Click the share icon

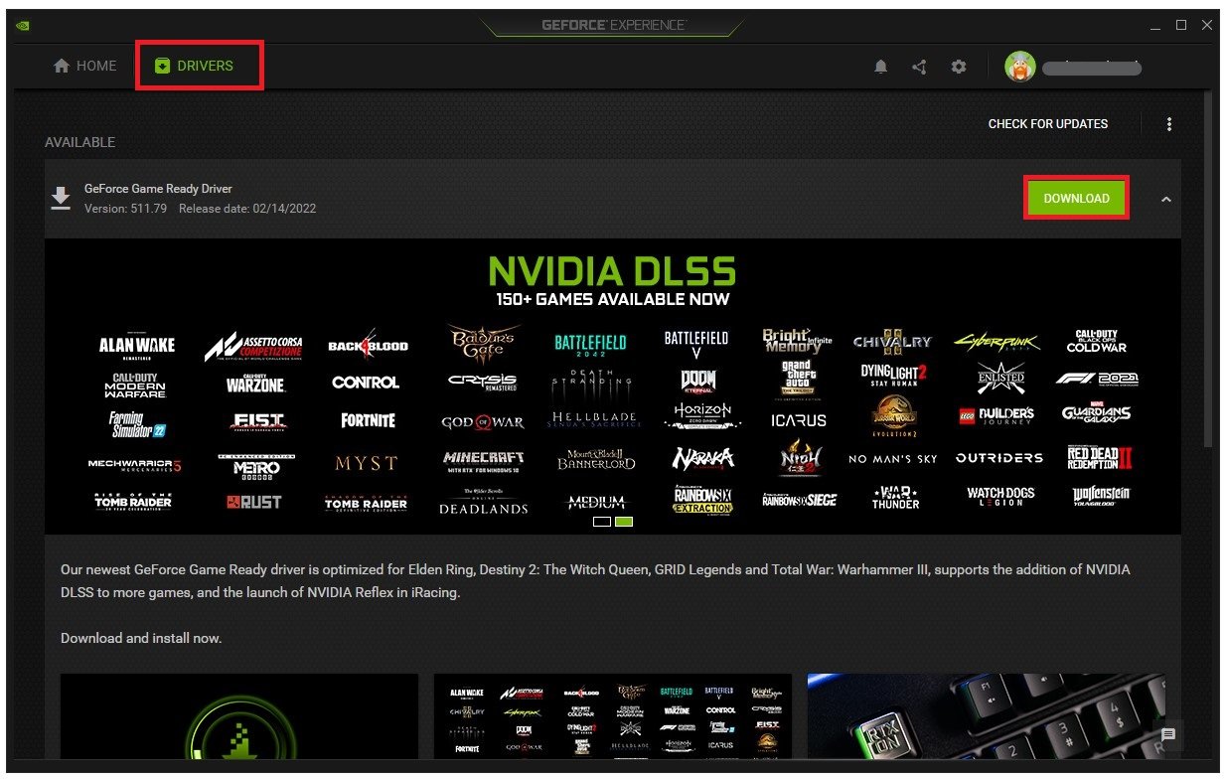point(919,67)
